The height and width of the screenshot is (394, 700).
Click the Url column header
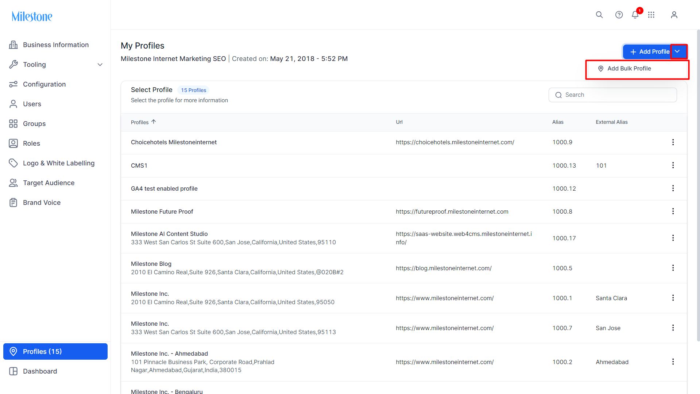(399, 122)
